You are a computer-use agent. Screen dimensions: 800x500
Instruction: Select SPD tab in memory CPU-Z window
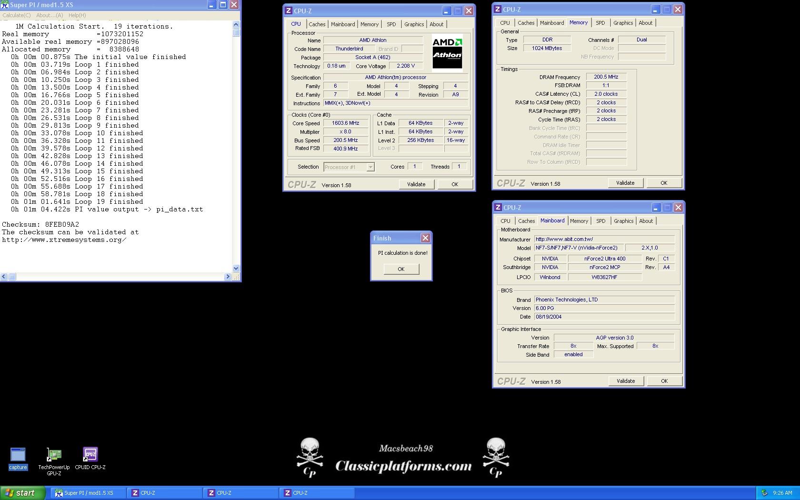click(x=600, y=23)
